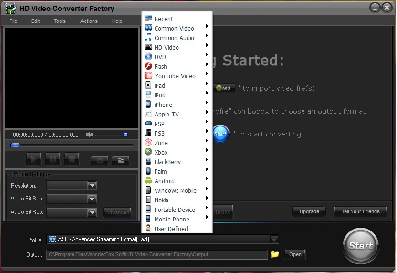Expand the Resolution dropdown
397x273 pixels.
click(x=92, y=186)
